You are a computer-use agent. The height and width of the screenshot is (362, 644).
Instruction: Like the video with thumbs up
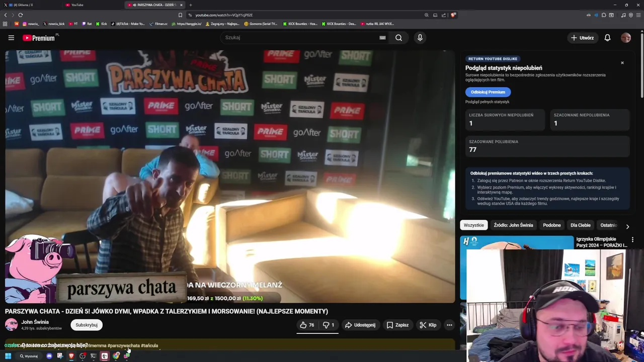point(307,325)
